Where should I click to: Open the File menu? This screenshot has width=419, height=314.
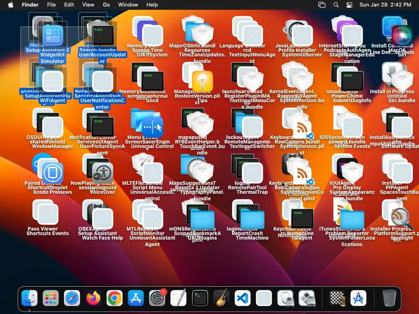pyautogui.click(x=51, y=5)
